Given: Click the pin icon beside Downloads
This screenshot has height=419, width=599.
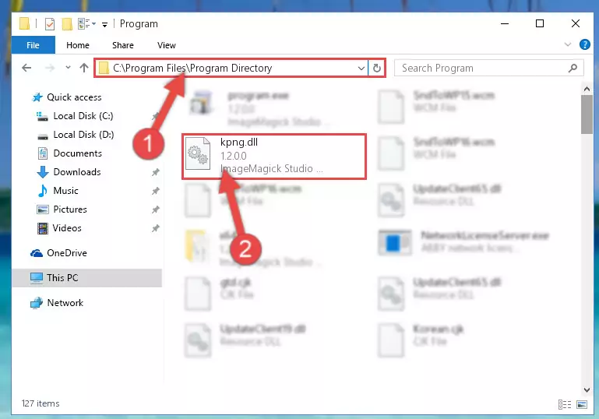Looking at the screenshot, I should coord(156,172).
